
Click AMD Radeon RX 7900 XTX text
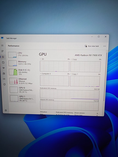click(x=88, y=55)
